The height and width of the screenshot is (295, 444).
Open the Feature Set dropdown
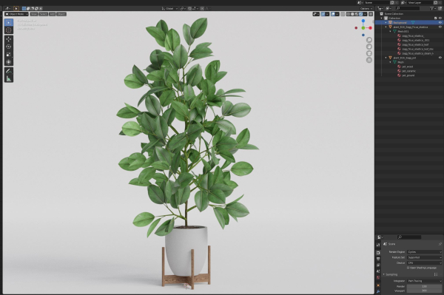click(x=424, y=257)
